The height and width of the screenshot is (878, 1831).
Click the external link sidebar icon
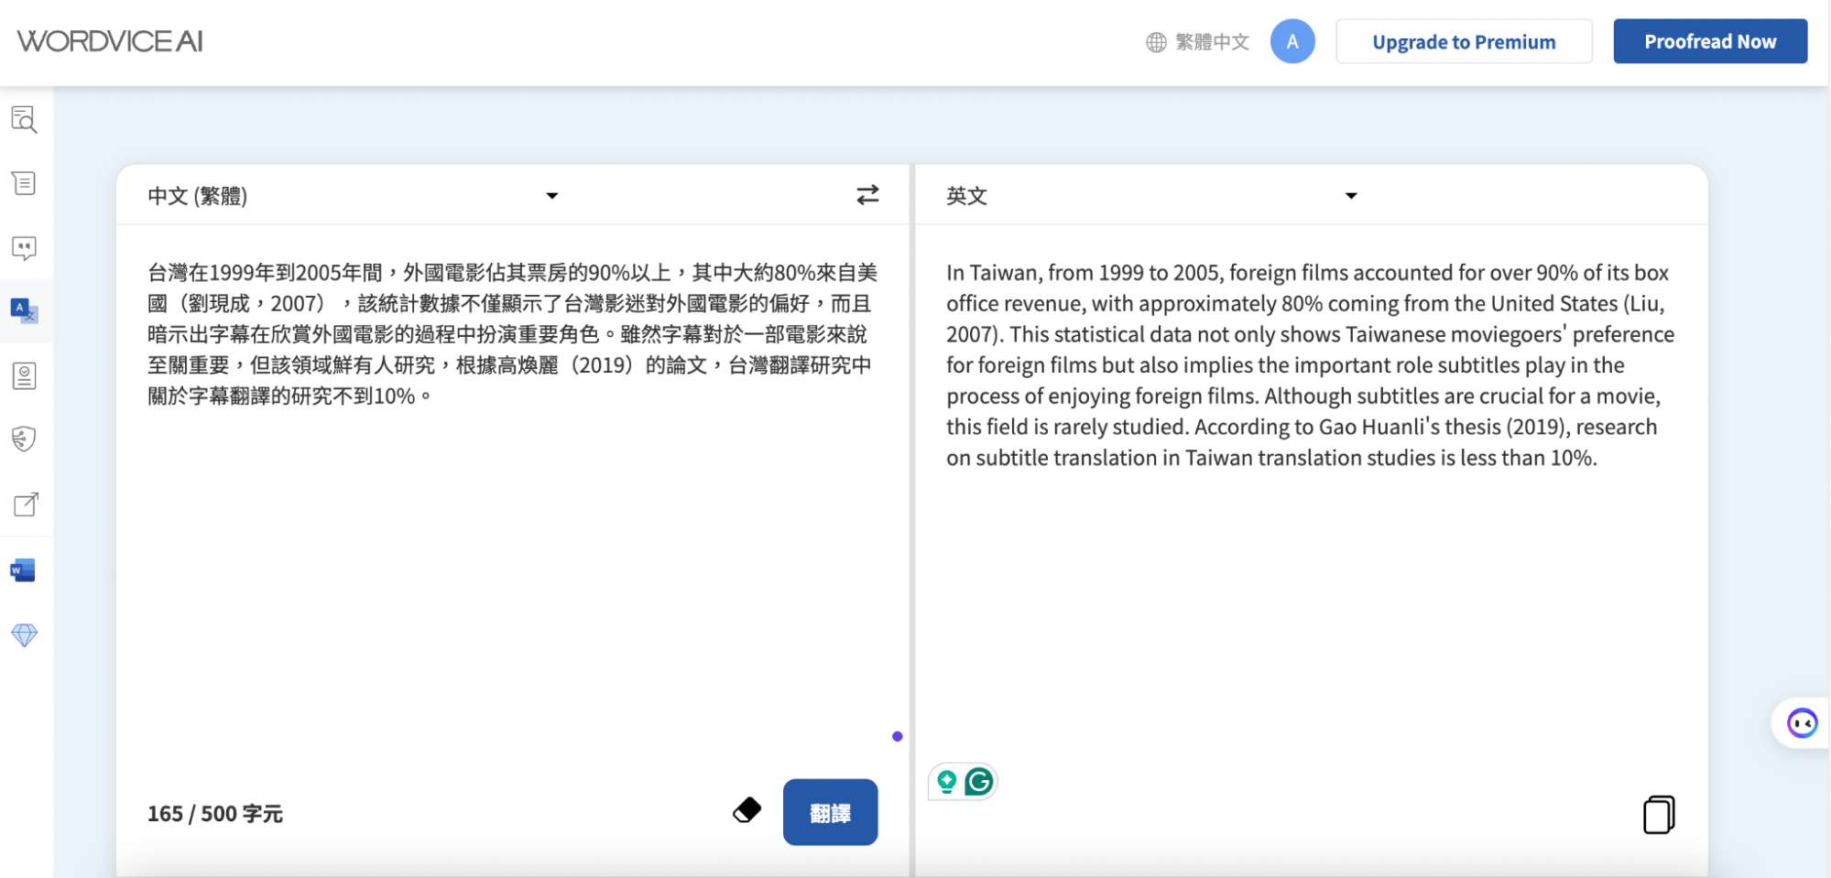[26, 504]
